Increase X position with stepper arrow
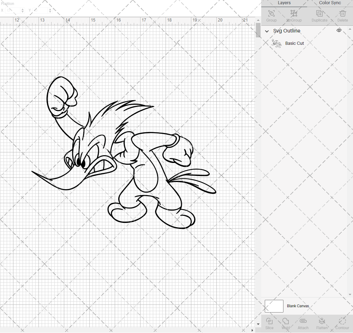Image resolution: width=353 pixels, height=333 pixels. click(x=22, y=9)
